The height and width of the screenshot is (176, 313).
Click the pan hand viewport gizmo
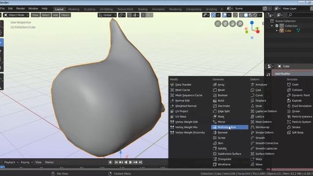click(x=233, y=24)
